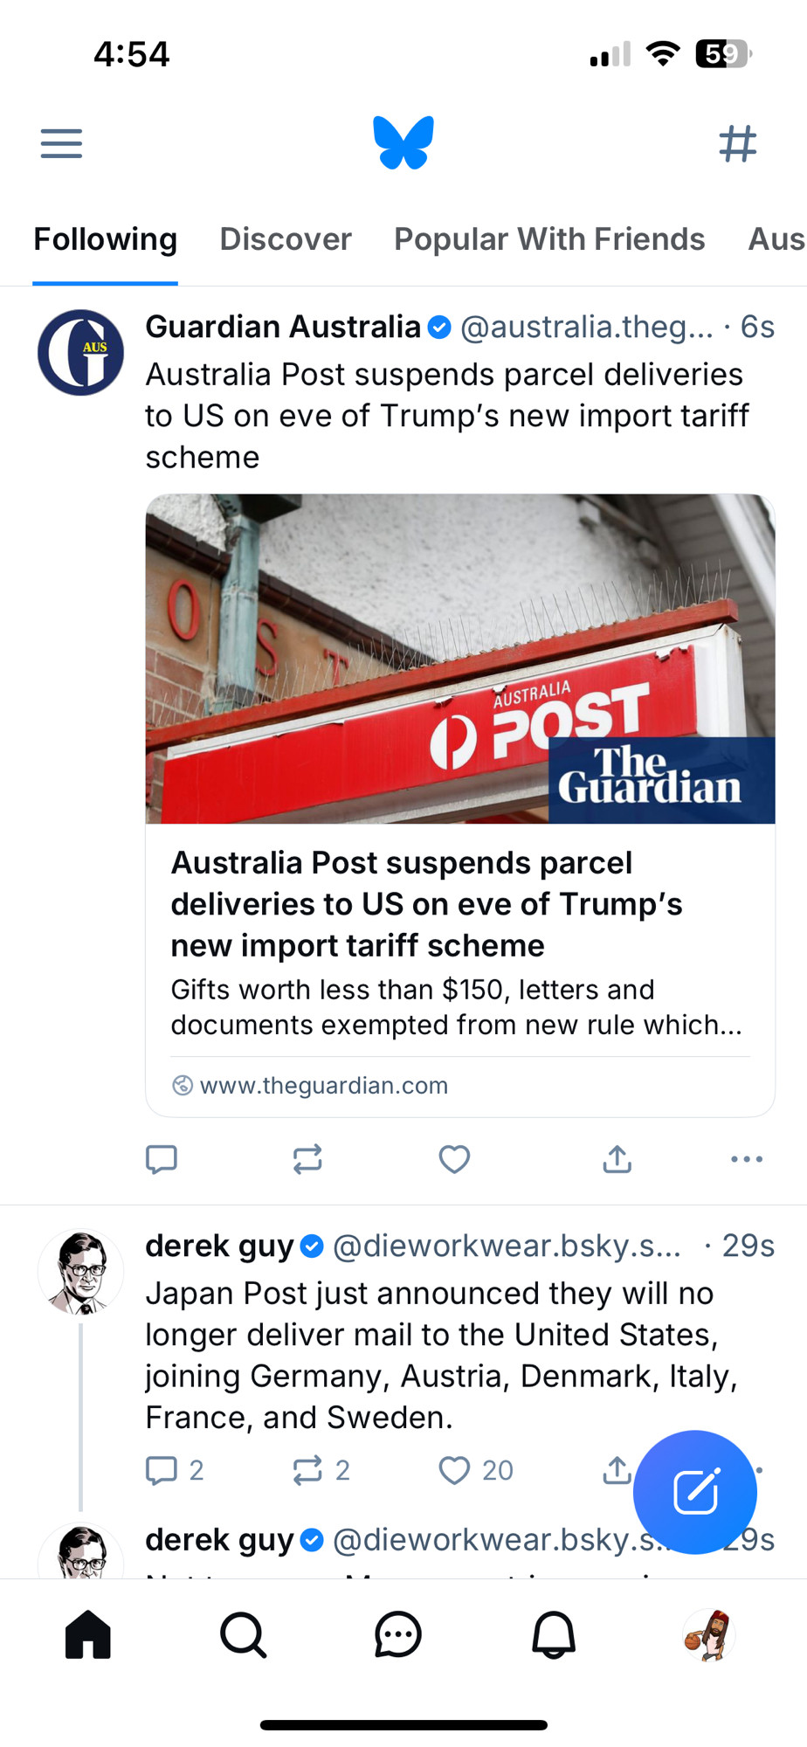807x1747 pixels.
Task: Like the Guardian Australia post
Action: pos(454,1159)
